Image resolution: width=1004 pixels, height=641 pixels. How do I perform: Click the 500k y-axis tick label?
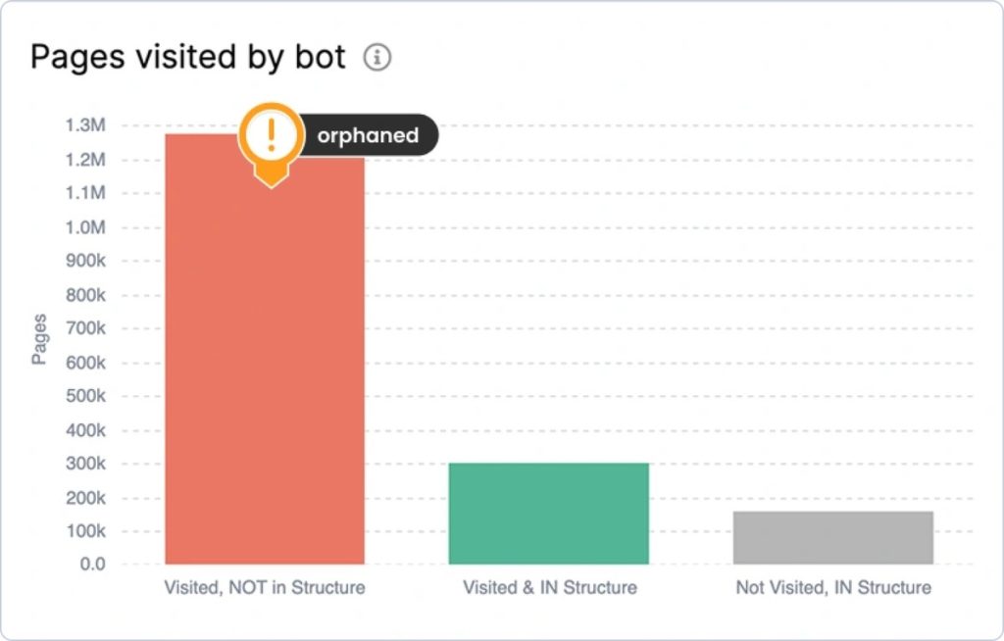84,396
